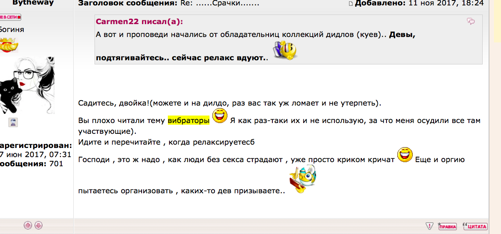Click the small post icon before Добавлено

coord(351,4)
